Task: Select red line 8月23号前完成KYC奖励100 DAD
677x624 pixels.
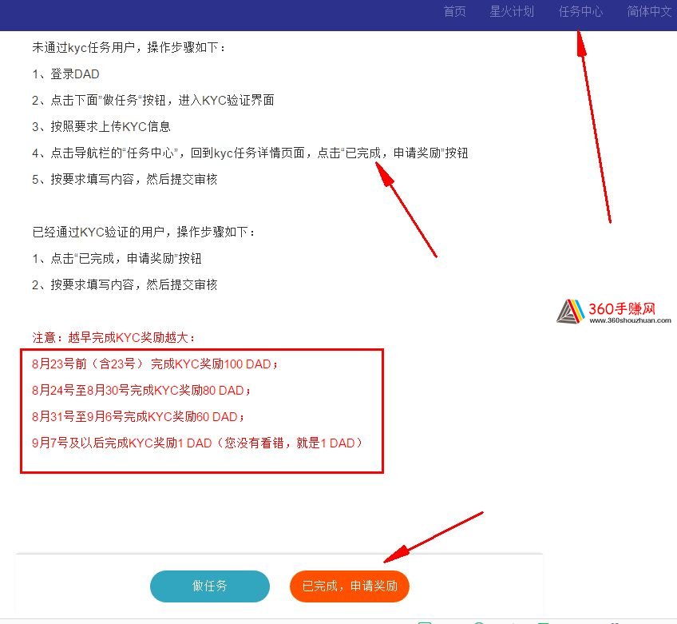Action: [x=155, y=364]
